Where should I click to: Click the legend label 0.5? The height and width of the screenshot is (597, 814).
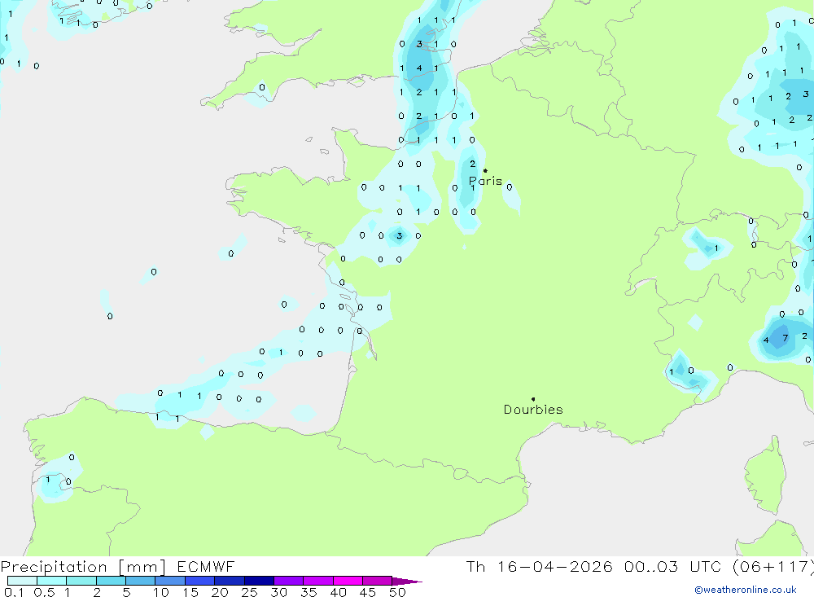click(44, 592)
